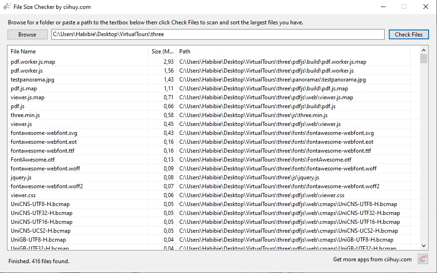Image resolution: width=437 pixels, height=273 pixels.
Task: Open the Get more apps from ciihuy.com link
Action: 372,259
